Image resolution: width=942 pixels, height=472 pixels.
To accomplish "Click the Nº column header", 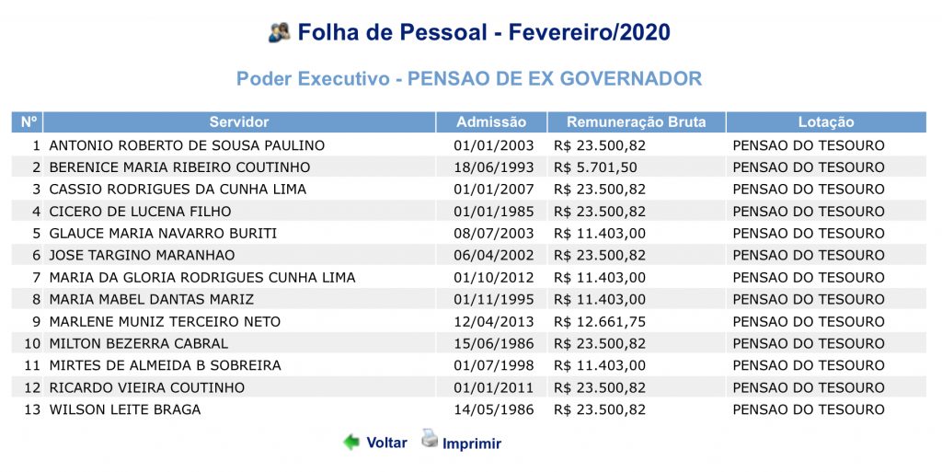I will [27, 121].
